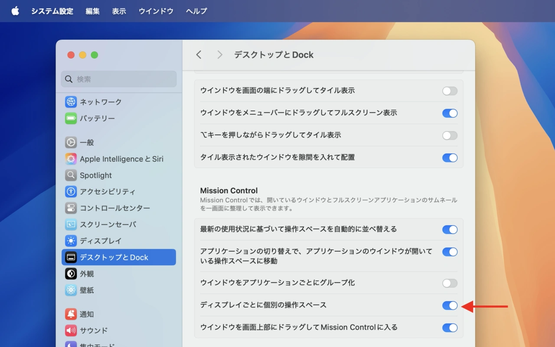Enable ウインドウを画面の端にドラッグしてタイル表示 toggle
Viewport: 555px width, 347px height.
point(450,91)
